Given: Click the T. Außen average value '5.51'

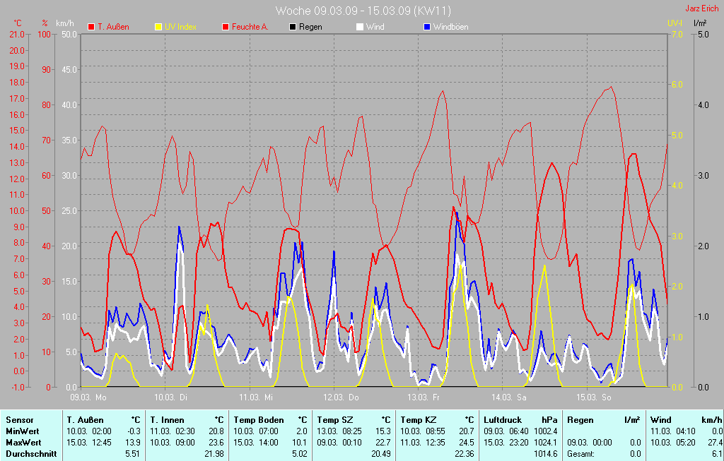Looking at the screenshot, I should click(132, 454).
